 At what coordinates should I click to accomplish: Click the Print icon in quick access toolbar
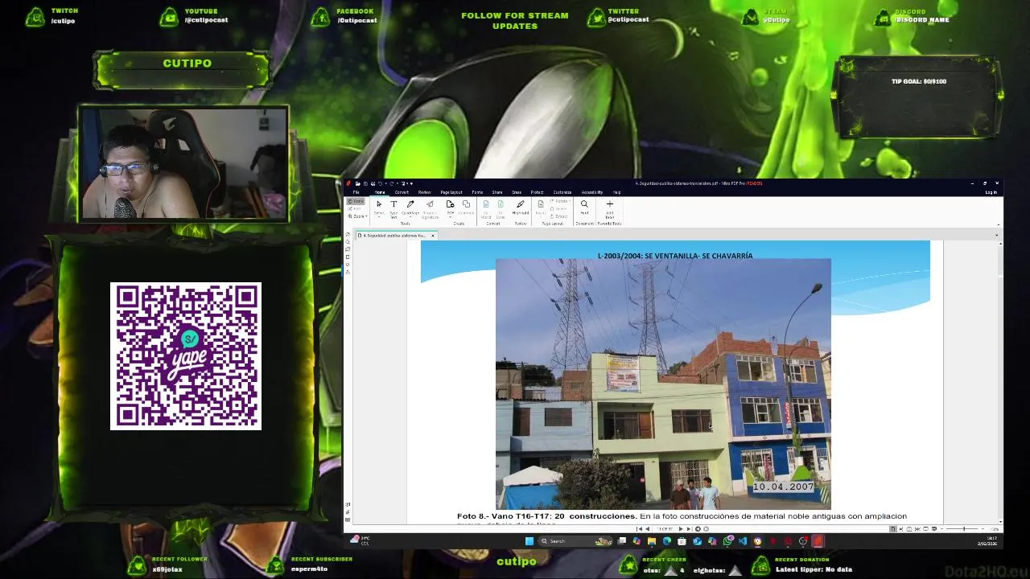373,183
